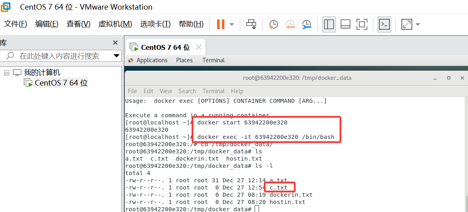Select CentOS 7 64 位 in the library tree
468x212 pixels.
click(61, 83)
